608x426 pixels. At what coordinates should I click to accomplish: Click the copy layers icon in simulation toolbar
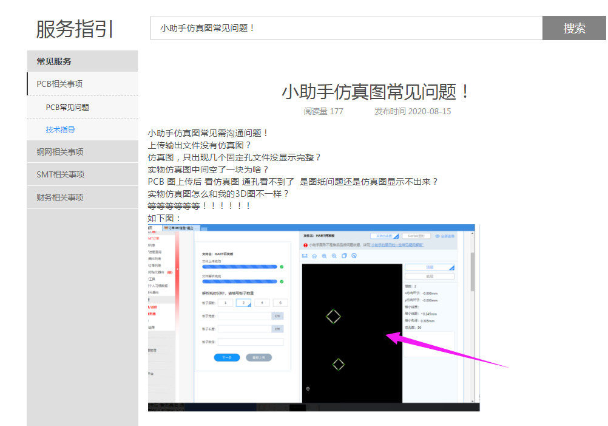pos(344,256)
